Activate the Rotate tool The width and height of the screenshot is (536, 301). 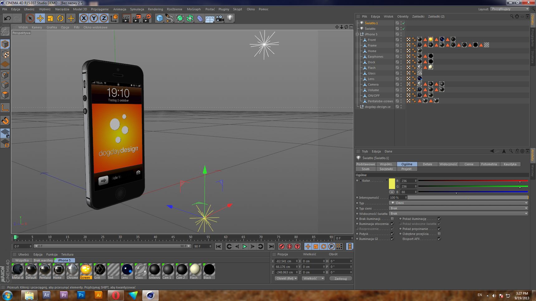60,18
